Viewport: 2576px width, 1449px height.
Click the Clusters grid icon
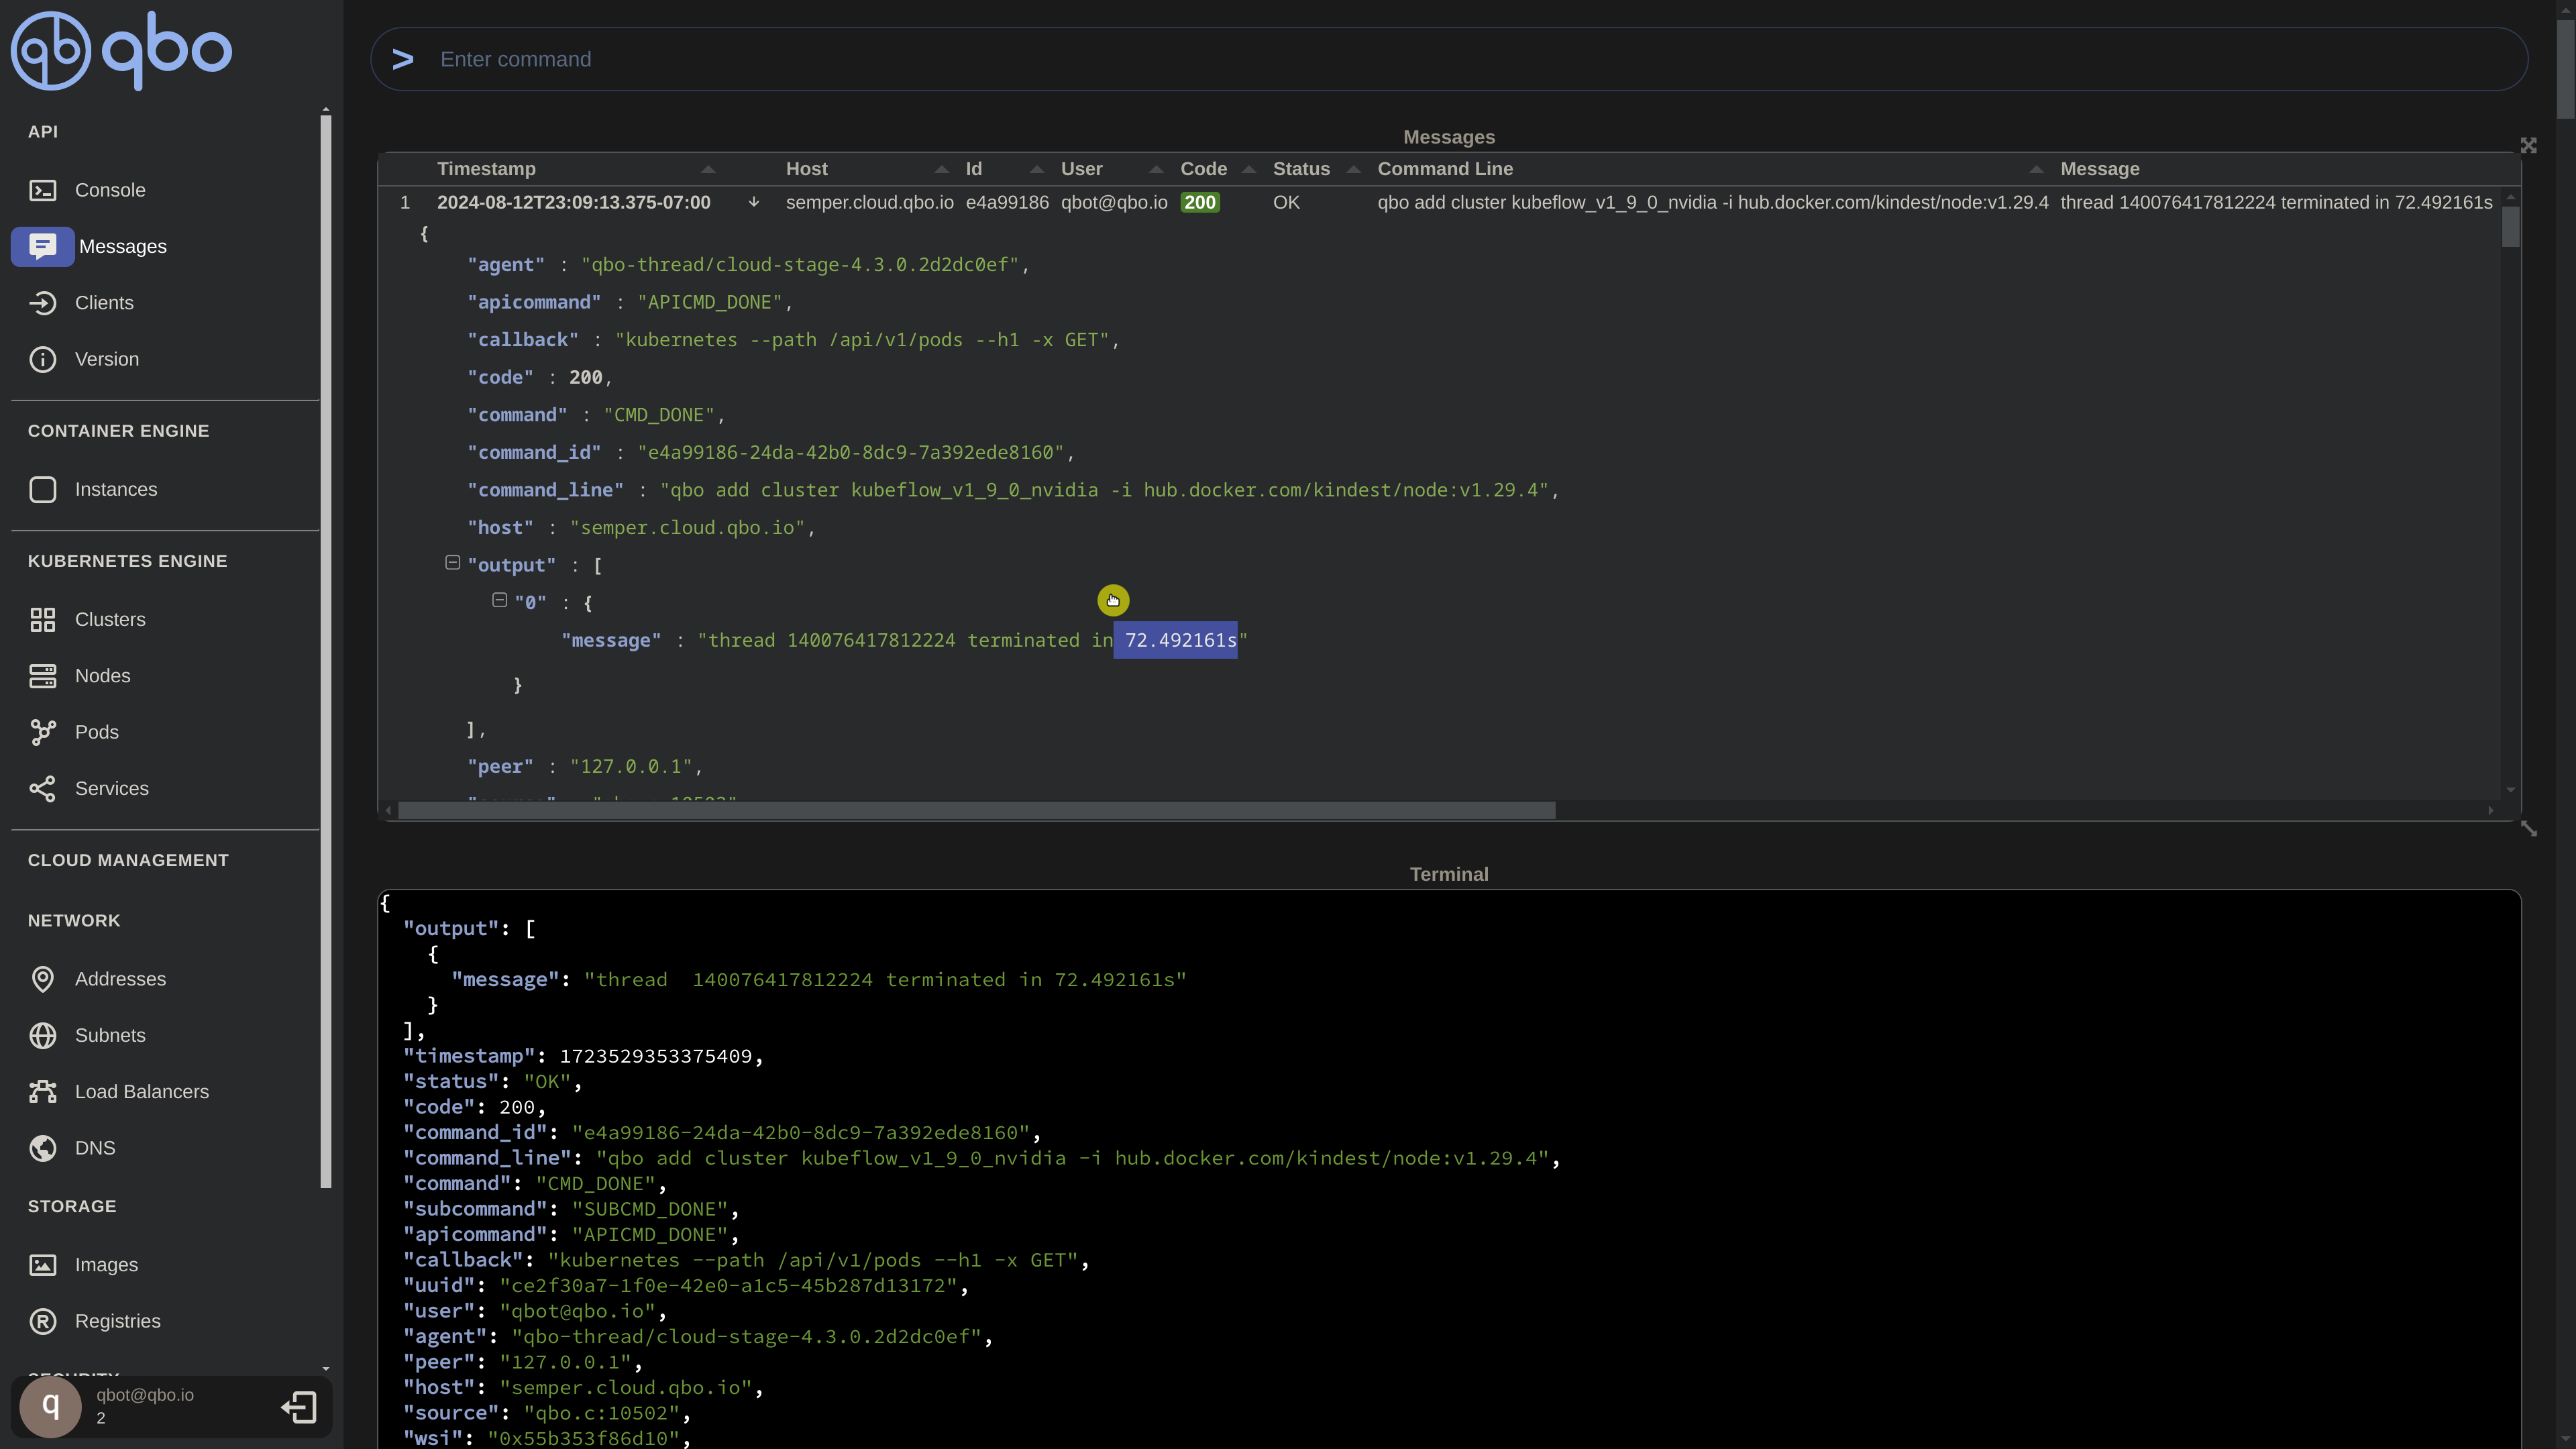(x=42, y=620)
